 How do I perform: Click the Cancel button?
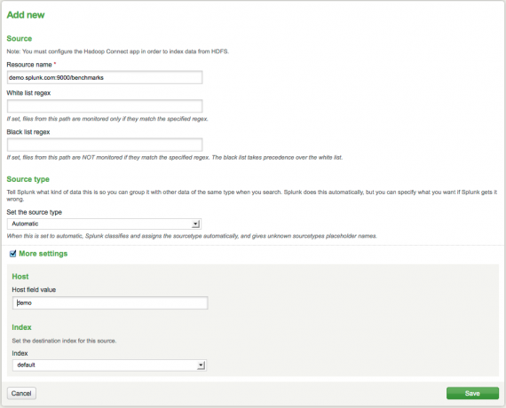(21, 394)
